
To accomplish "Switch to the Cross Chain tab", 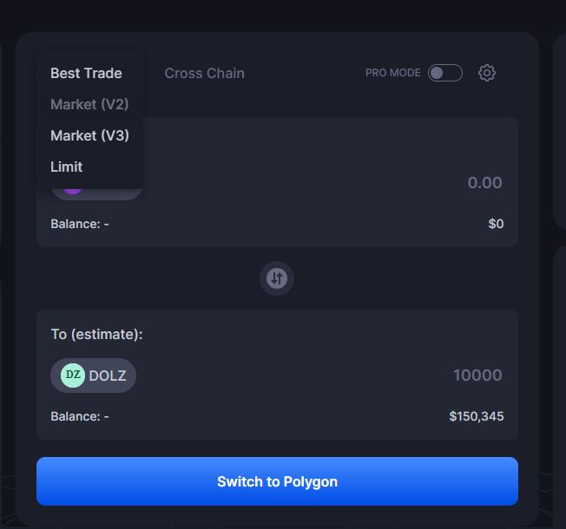I will pyautogui.click(x=204, y=73).
